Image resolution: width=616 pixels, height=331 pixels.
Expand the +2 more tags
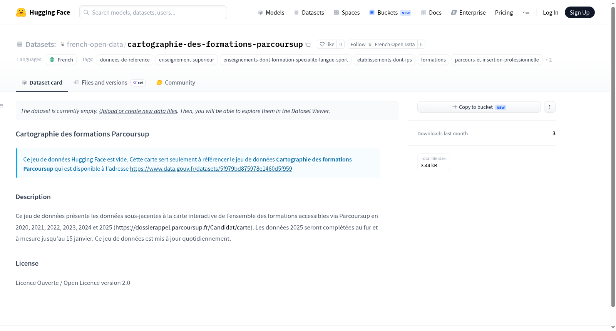point(549,60)
